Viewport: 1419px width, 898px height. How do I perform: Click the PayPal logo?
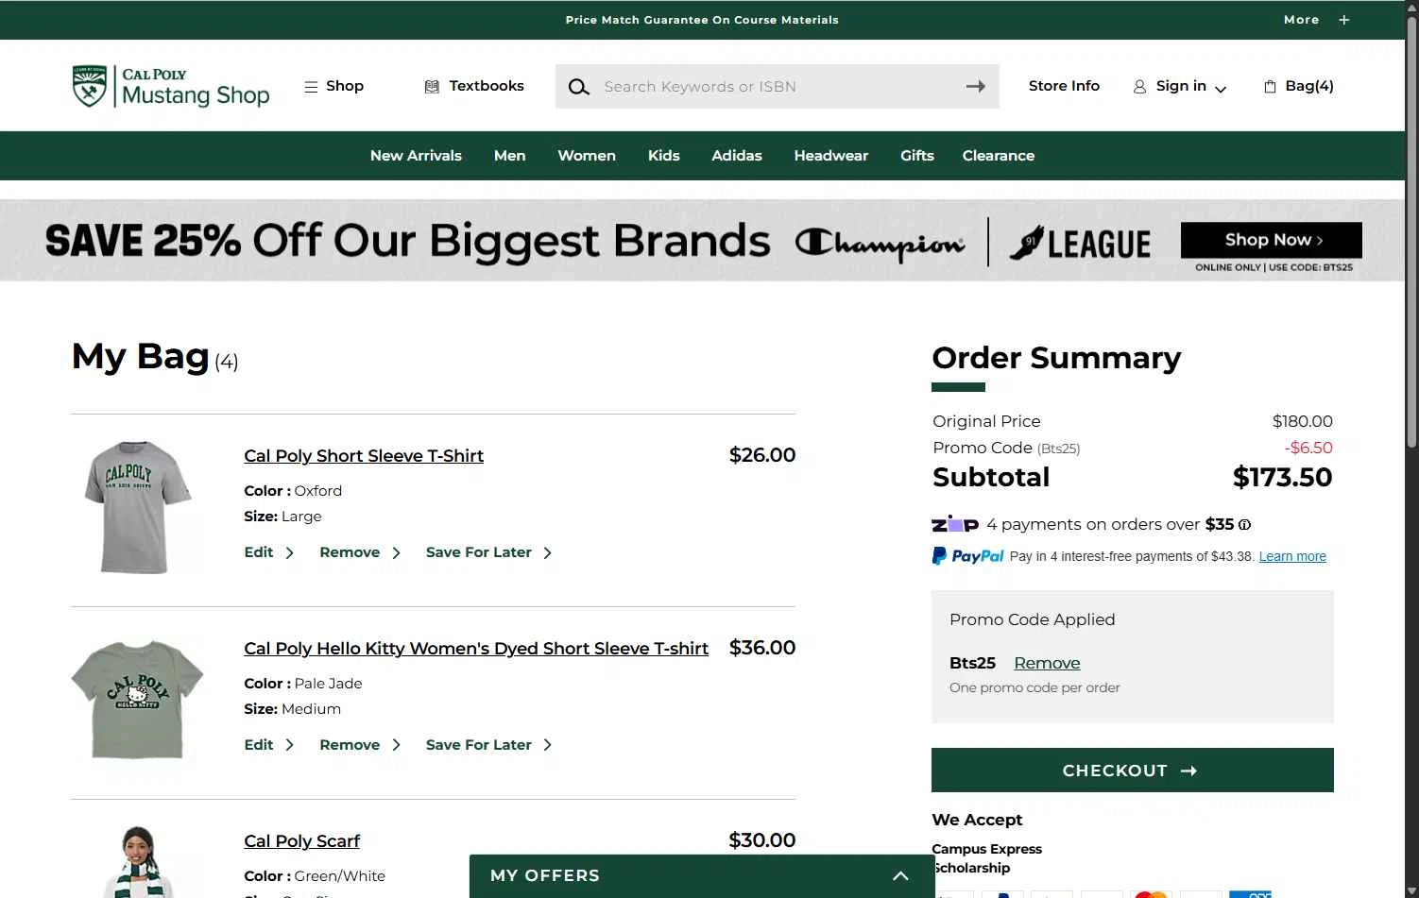point(967,556)
